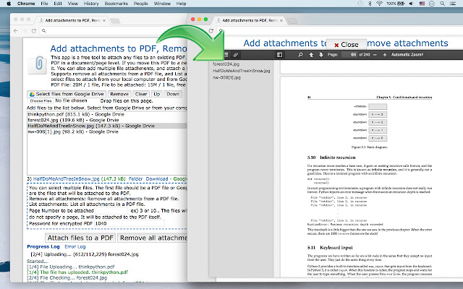
Task: Click the Remove button above file list
Action: point(119,94)
